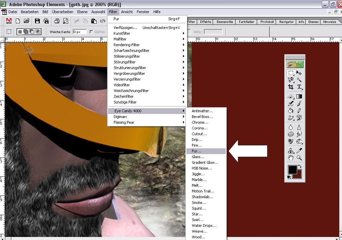Select the Red Eye Brush tool

(x=291, y=141)
